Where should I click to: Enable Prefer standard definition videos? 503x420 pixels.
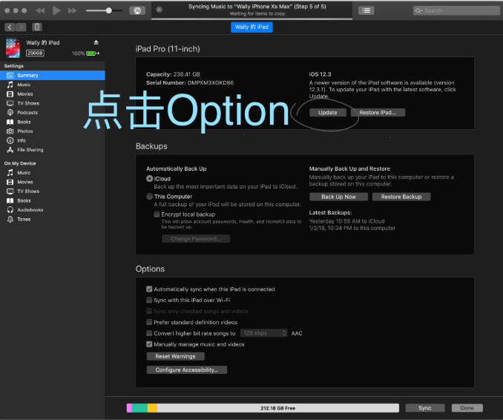(x=149, y=322)
